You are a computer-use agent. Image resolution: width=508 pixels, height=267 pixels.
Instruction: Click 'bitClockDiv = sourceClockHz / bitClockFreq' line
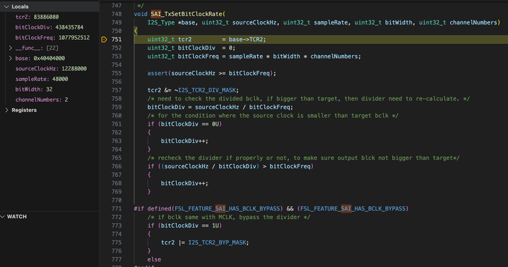point(220,107)
